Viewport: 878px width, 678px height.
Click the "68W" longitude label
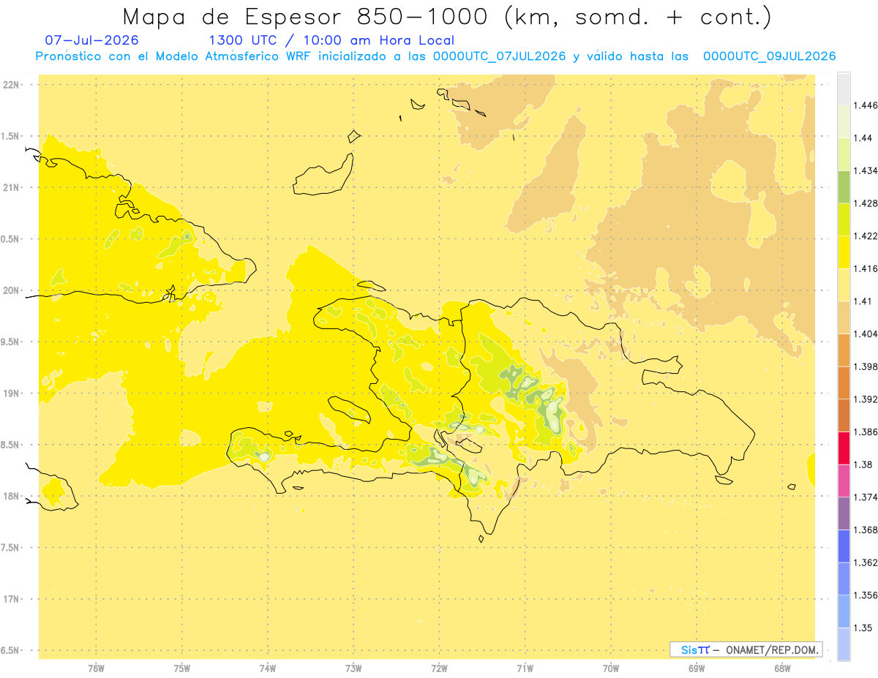coord(782,668)
